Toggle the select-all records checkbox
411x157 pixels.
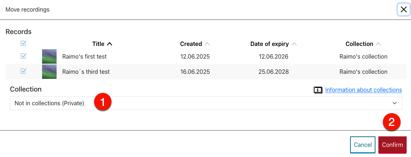pos(23,43)
